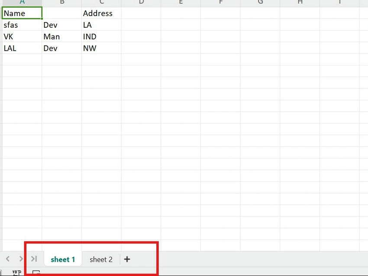
Task: Select the NW cell
Action: pyautogui.click(x=101, y=48)
